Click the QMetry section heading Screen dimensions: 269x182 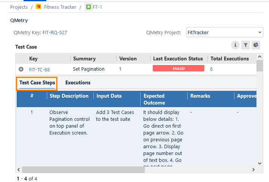19,20
